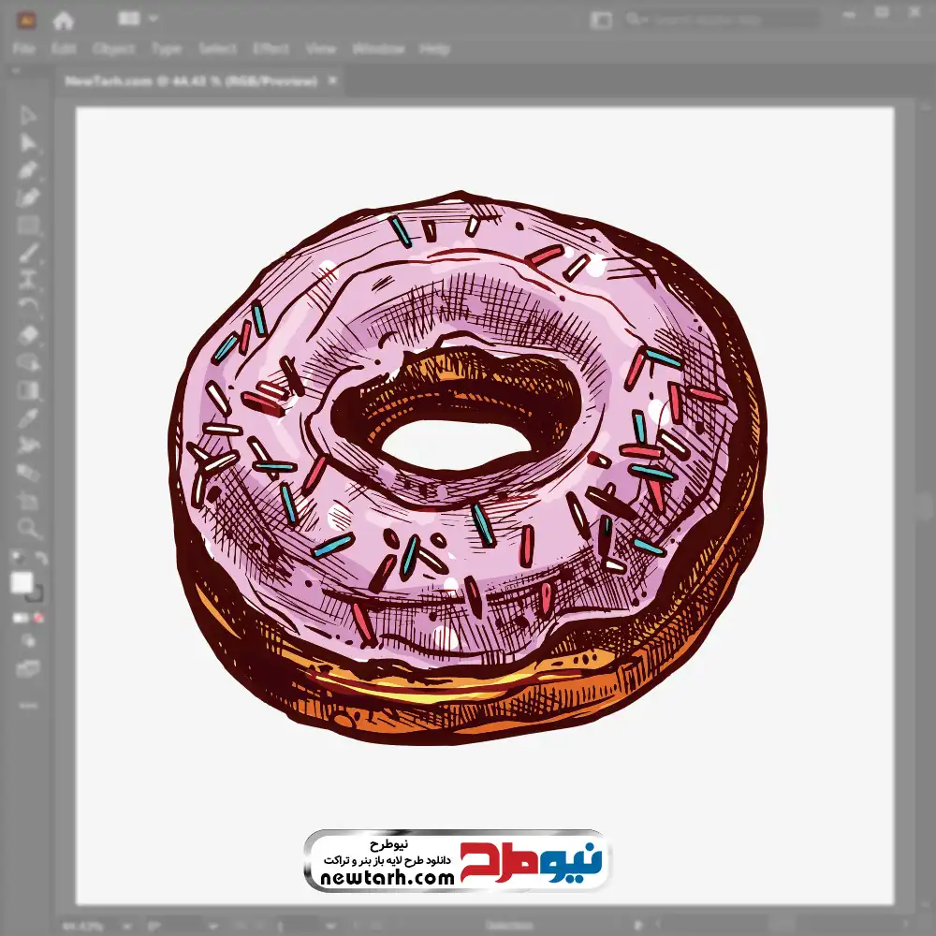The width and height of the screenshot is (936, 936).
Task: Close the NewTarh.com document tab
Action: coord(331,81)
